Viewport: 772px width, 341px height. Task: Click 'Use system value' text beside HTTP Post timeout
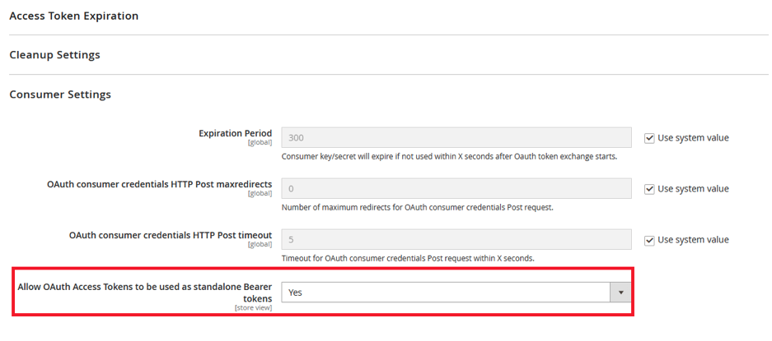(693, 240)
